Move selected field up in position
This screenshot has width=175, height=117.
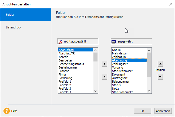point(160,64)
